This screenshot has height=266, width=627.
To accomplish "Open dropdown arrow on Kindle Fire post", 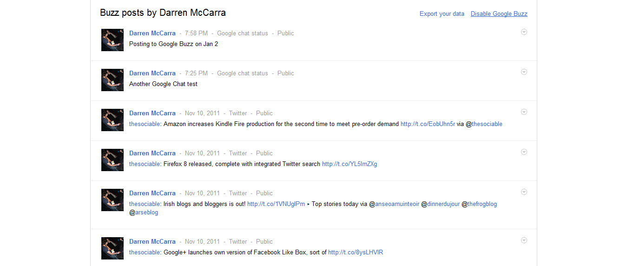I will click(x=524, y=112).
